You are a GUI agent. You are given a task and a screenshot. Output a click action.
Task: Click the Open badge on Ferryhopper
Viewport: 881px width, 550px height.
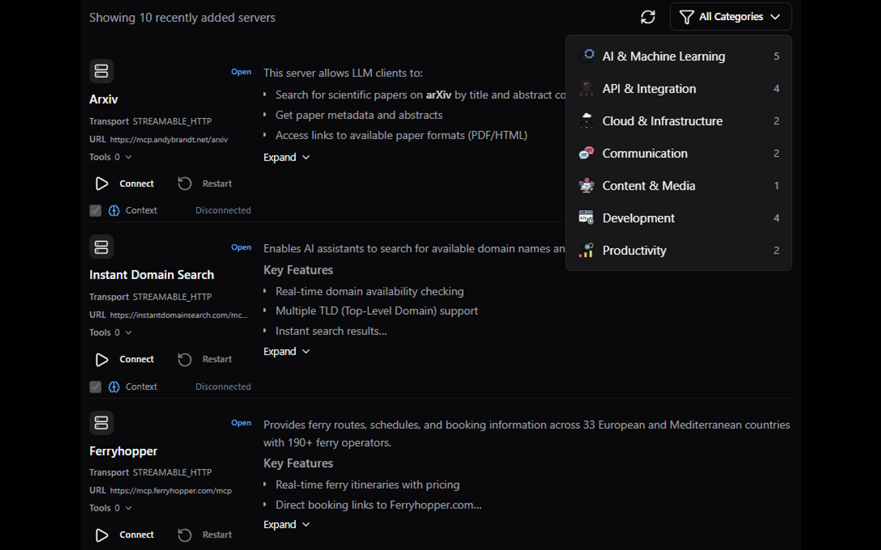241,423
